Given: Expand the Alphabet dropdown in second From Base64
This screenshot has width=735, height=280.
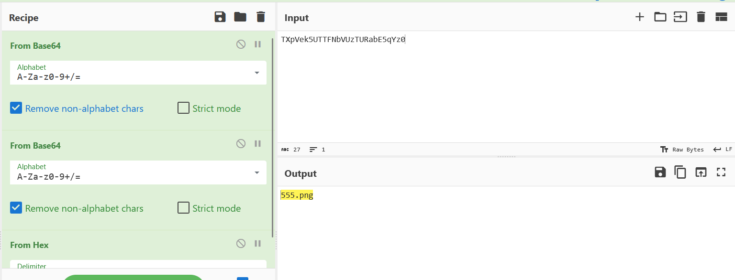Looking at the screenshot, I should click(x=256, y=172).
